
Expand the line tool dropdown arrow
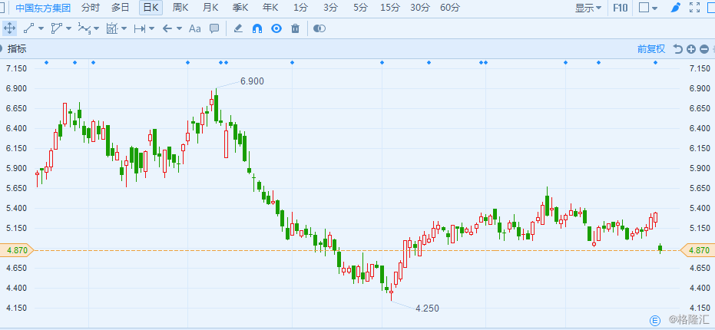[x=41, y=28]
